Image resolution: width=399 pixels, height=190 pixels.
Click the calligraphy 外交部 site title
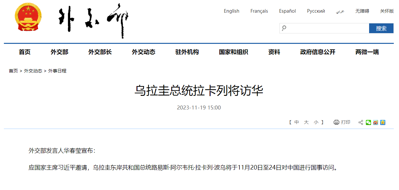click(93, 21)
